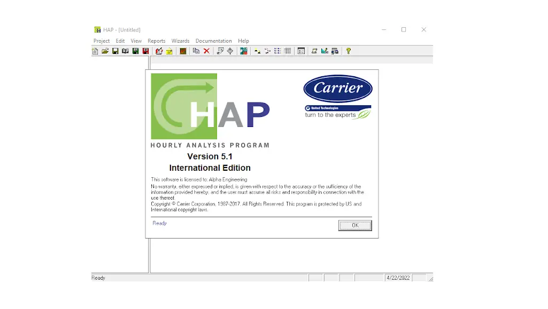Image resolution: width=548 pixels, height=309 pixels.
Task: Click the red X Delete icon
Action: coord(207,51)
